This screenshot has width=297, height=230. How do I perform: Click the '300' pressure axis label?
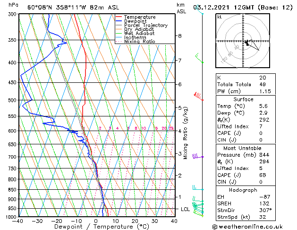pyautogui.click(x=13, y=14)
